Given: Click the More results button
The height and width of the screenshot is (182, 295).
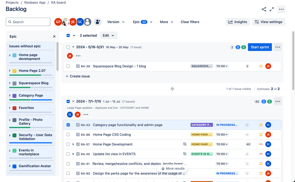Looking at the screenshot, I should [173, 168].
